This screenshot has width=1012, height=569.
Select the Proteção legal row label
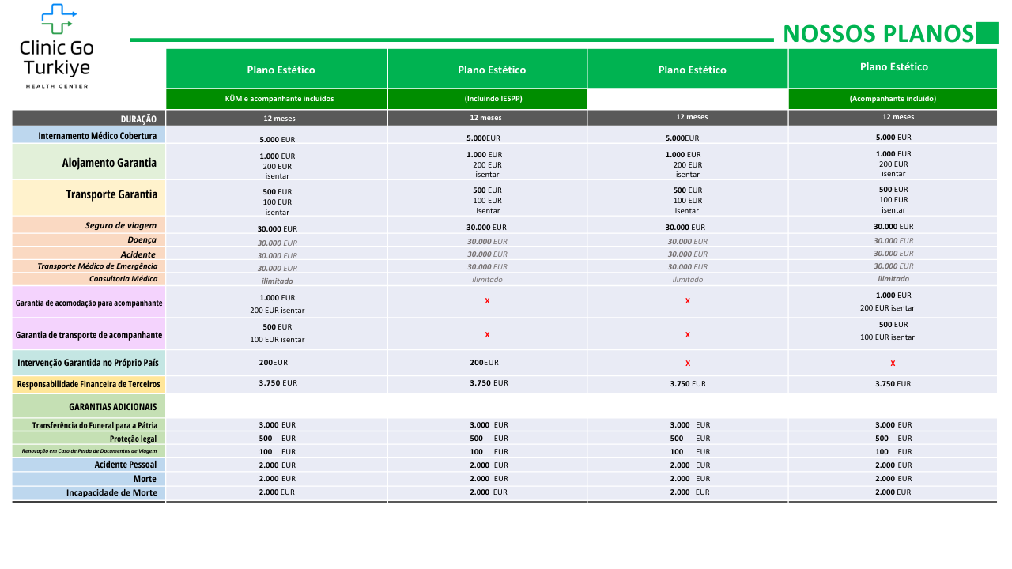(133, 439)
